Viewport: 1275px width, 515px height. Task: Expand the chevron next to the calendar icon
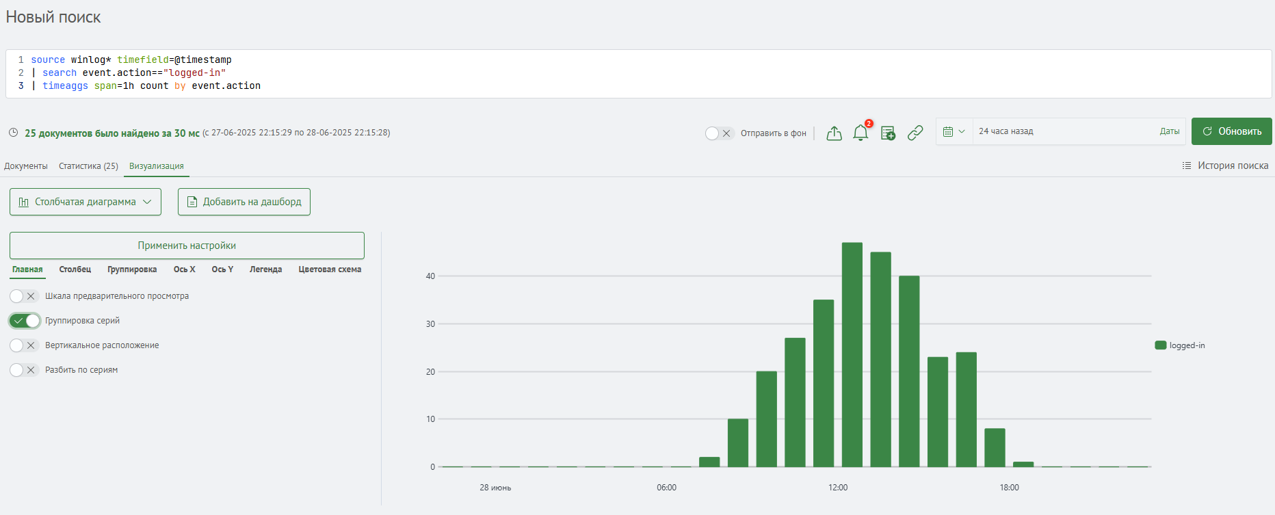click(x=962, y=131)
